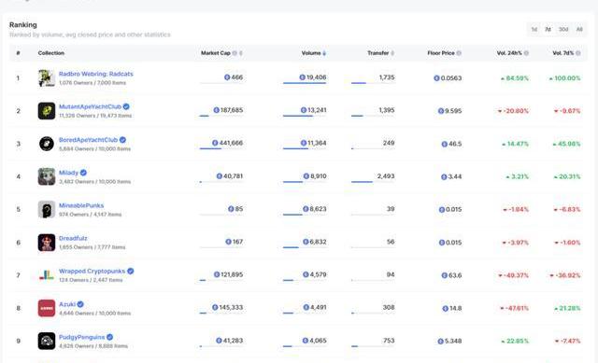This screenshot has height=363, width=598.
Task: Sort the table by Volume
Action: (x=324, y=53)
